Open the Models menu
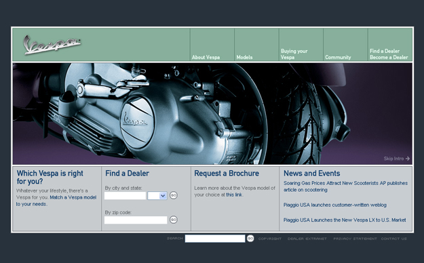This screenshot has width=424, height=263. coord(244,58)
